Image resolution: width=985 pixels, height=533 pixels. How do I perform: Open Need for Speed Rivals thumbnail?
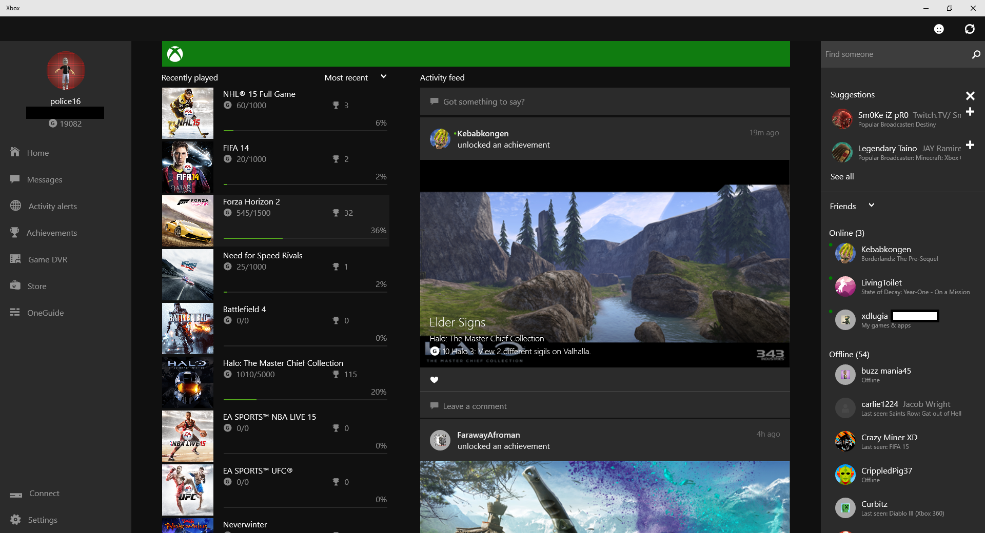click(188, 275)
